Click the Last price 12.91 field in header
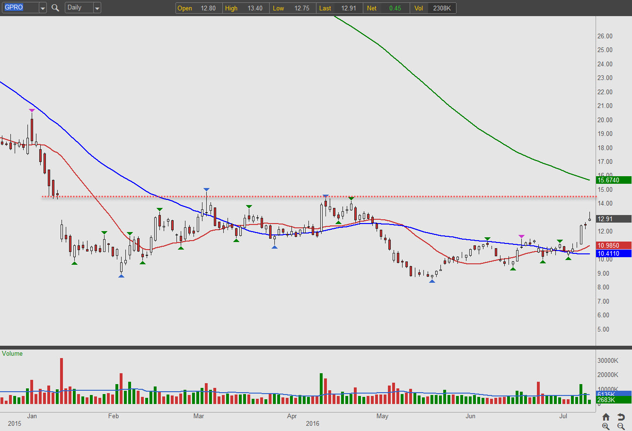 (x=348, y=8)
